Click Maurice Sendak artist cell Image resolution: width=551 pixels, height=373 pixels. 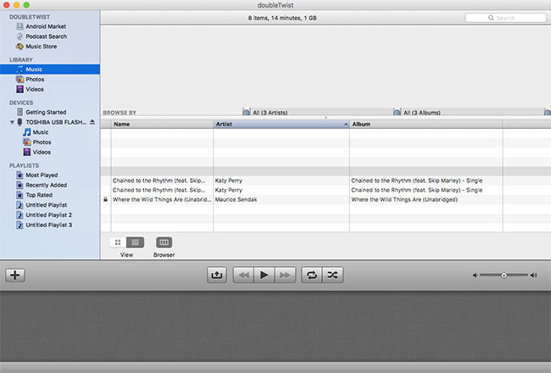(x=236, y=199)
